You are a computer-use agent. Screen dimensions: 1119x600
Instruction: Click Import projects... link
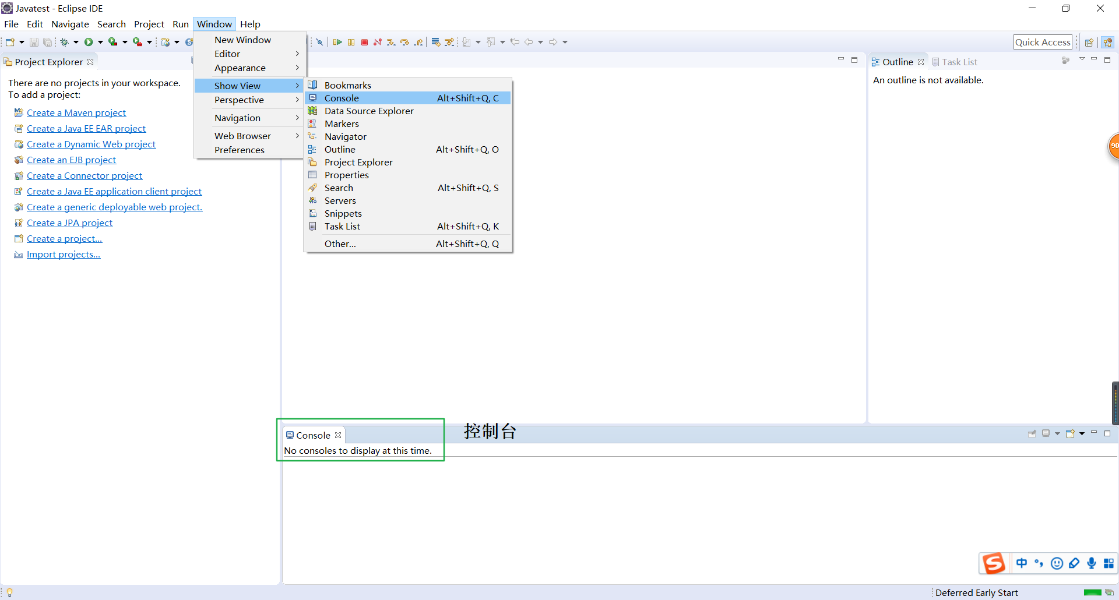pos(64,254)
